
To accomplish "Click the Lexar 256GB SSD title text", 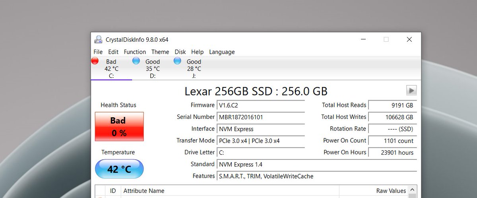I will [256, 91].
